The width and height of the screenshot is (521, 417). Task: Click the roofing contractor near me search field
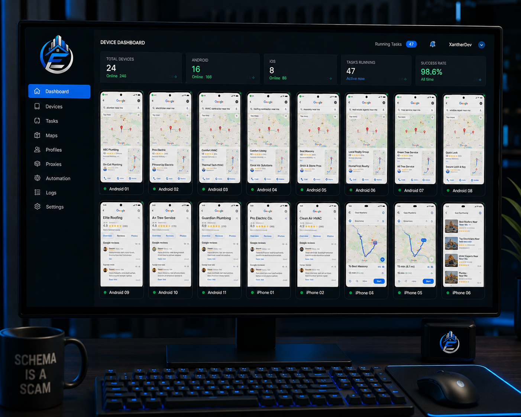pos(269,109)
